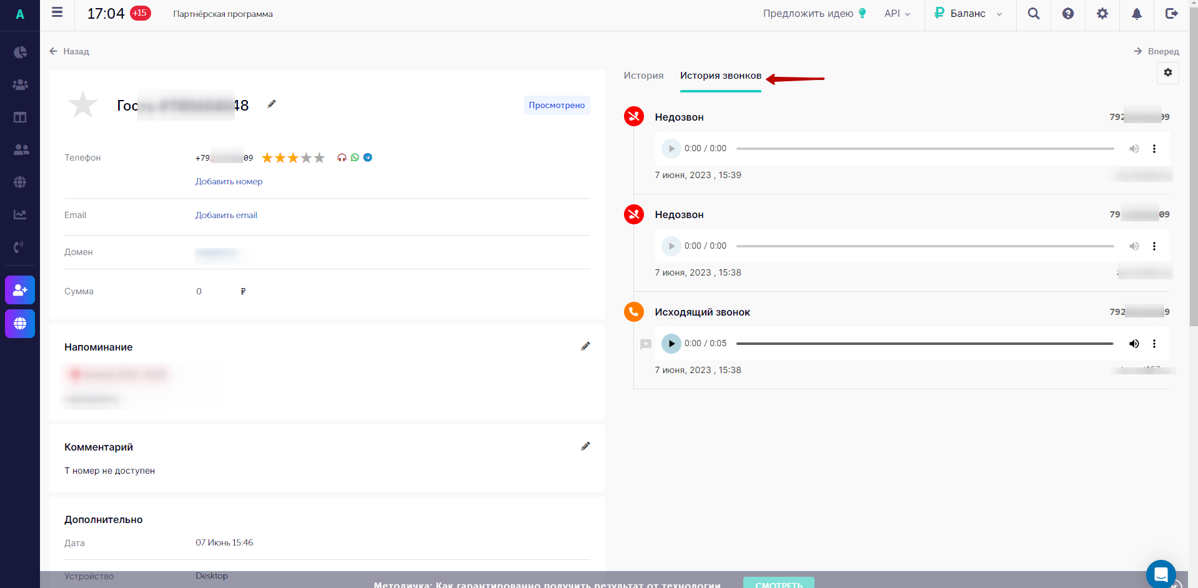Click the logo letter A in sidebar

click(20, 14)
